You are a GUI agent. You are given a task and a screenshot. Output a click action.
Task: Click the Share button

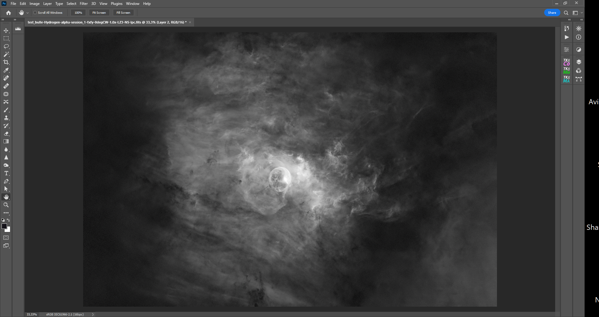(552, 13)
